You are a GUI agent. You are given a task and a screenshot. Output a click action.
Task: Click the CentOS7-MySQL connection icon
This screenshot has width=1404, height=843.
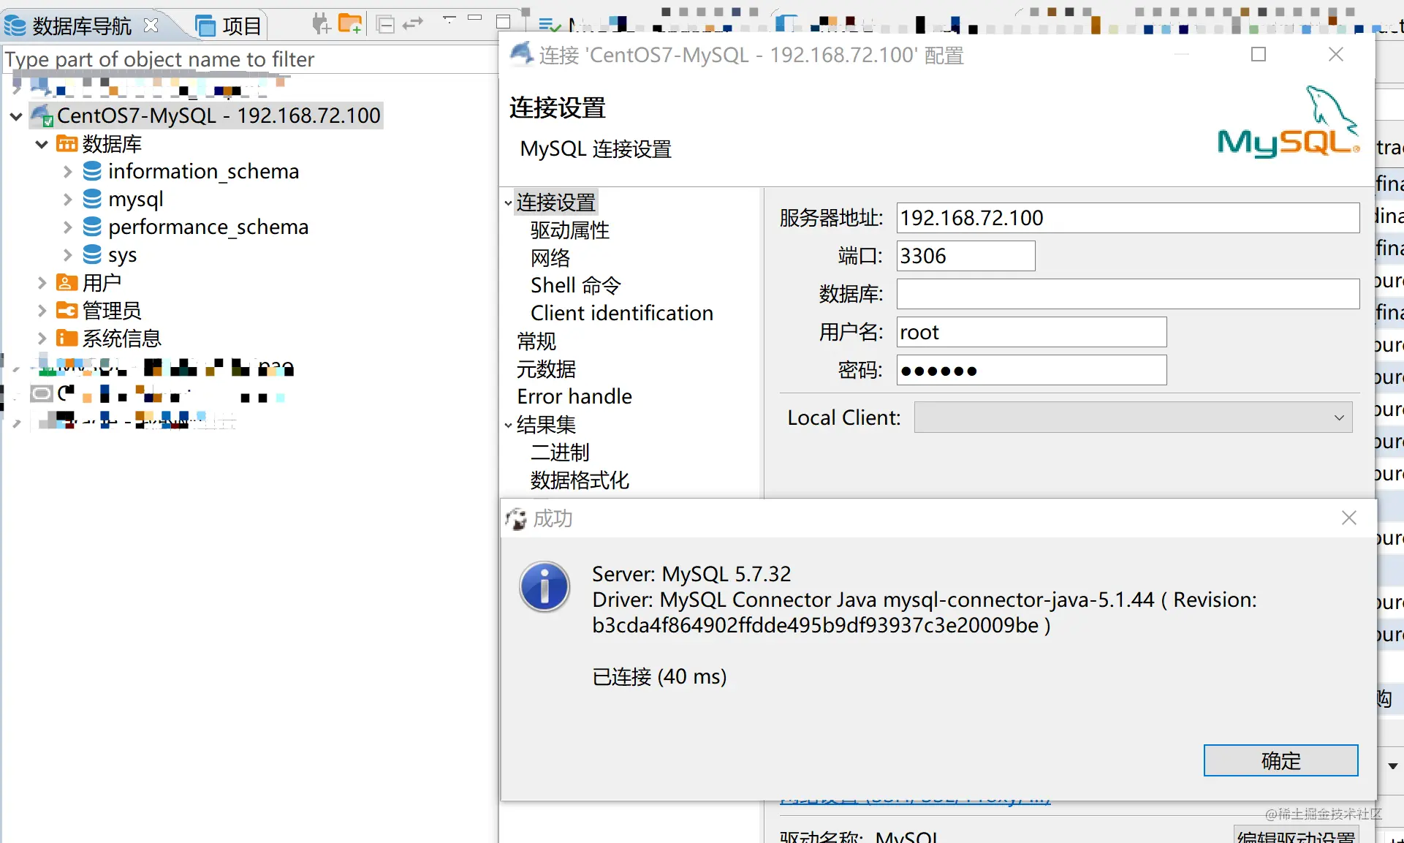[42, 116]
